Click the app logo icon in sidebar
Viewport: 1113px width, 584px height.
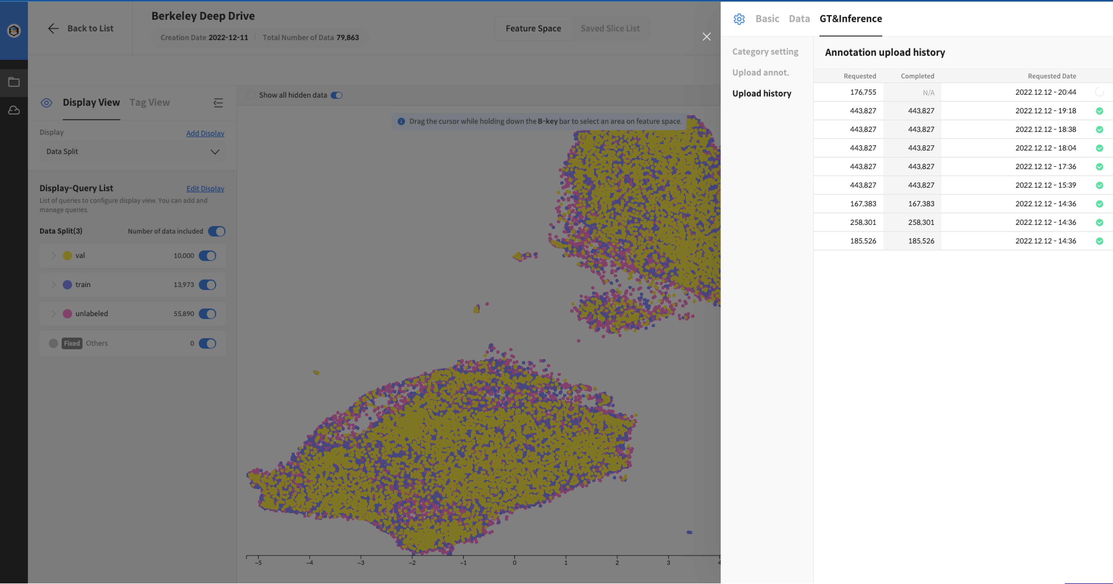tap(14, 30)
